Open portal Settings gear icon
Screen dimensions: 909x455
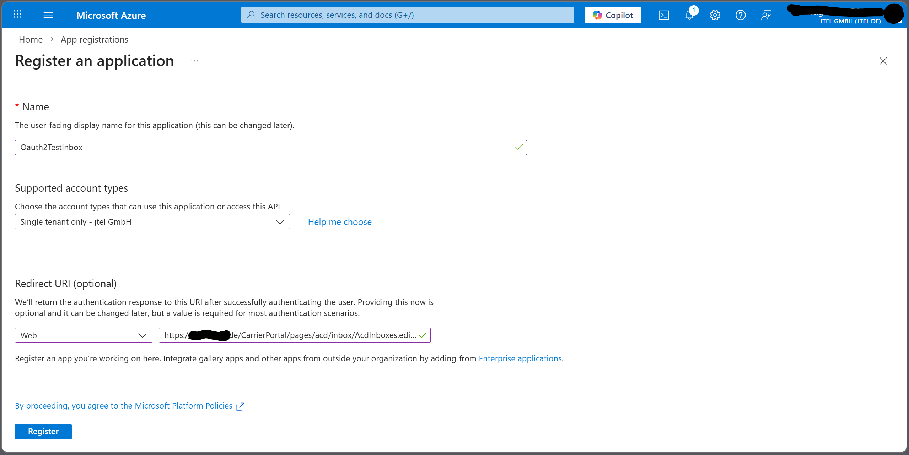tap(715, 15)
